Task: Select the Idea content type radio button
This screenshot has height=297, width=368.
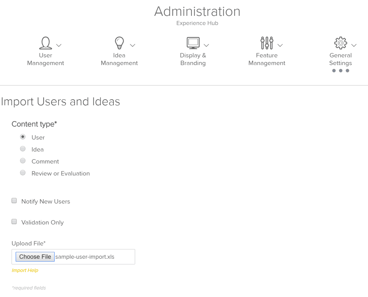Action: coord(23,149)
